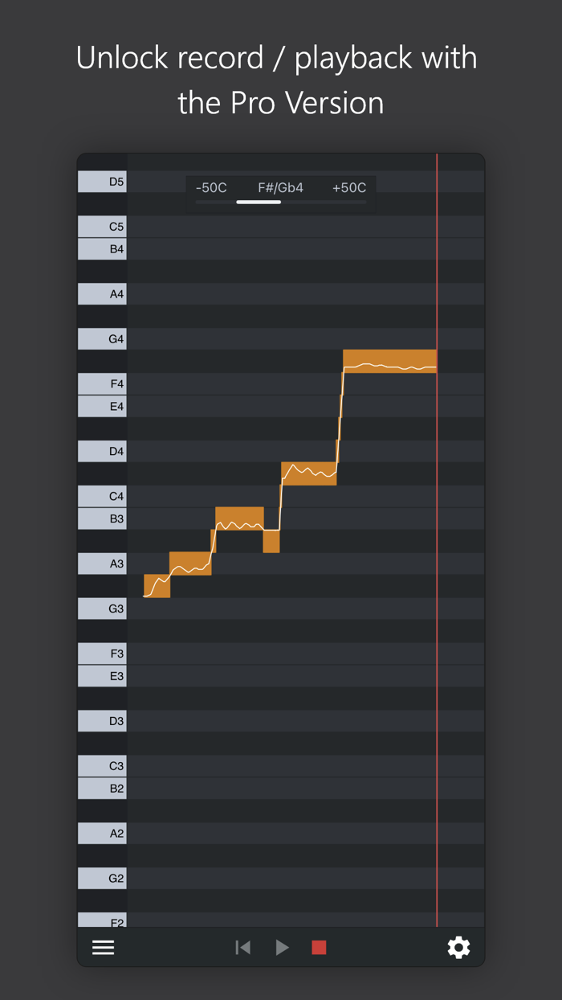
Task: Click the Unlock record / playback heading
Action: click(277, 57)
